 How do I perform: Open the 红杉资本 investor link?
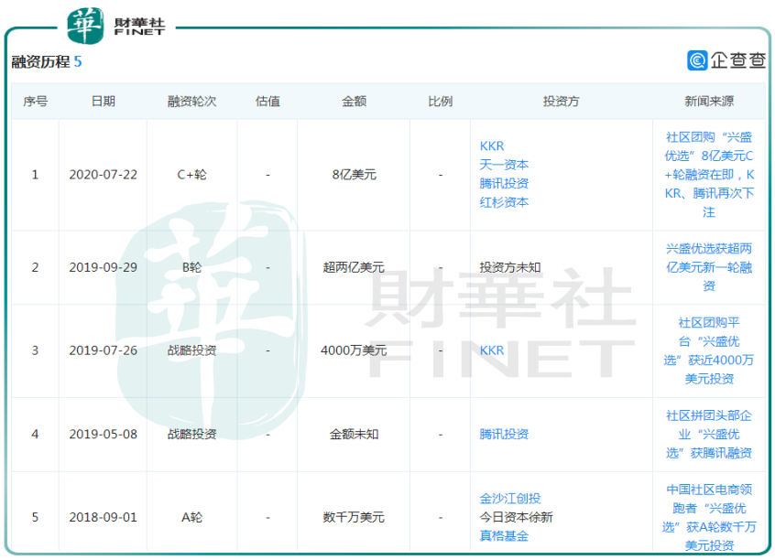504,202
